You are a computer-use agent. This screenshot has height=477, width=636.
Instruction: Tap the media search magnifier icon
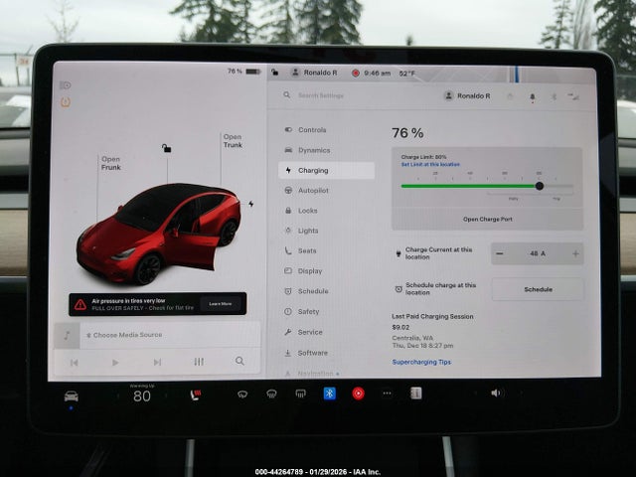(239, 361)
